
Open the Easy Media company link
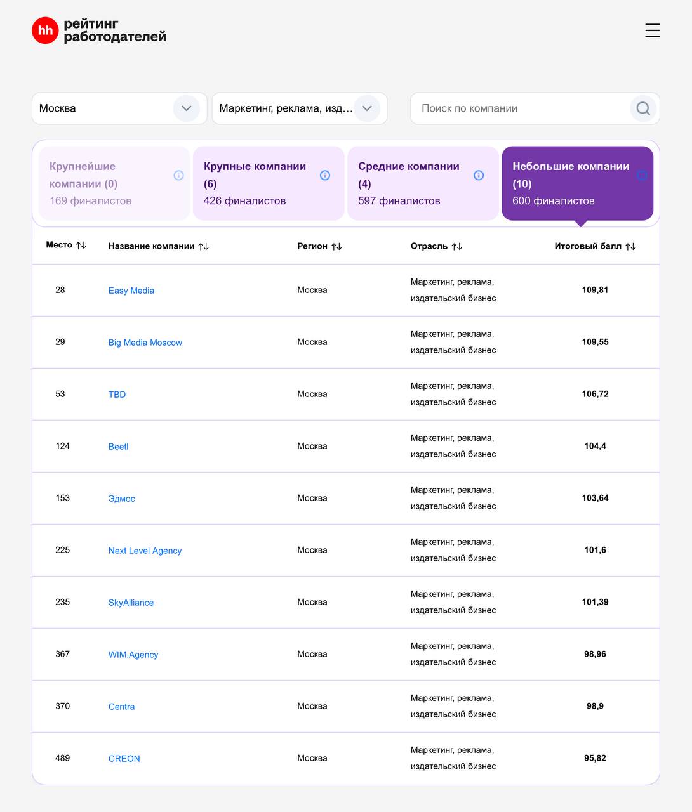(x=131, y=291)
